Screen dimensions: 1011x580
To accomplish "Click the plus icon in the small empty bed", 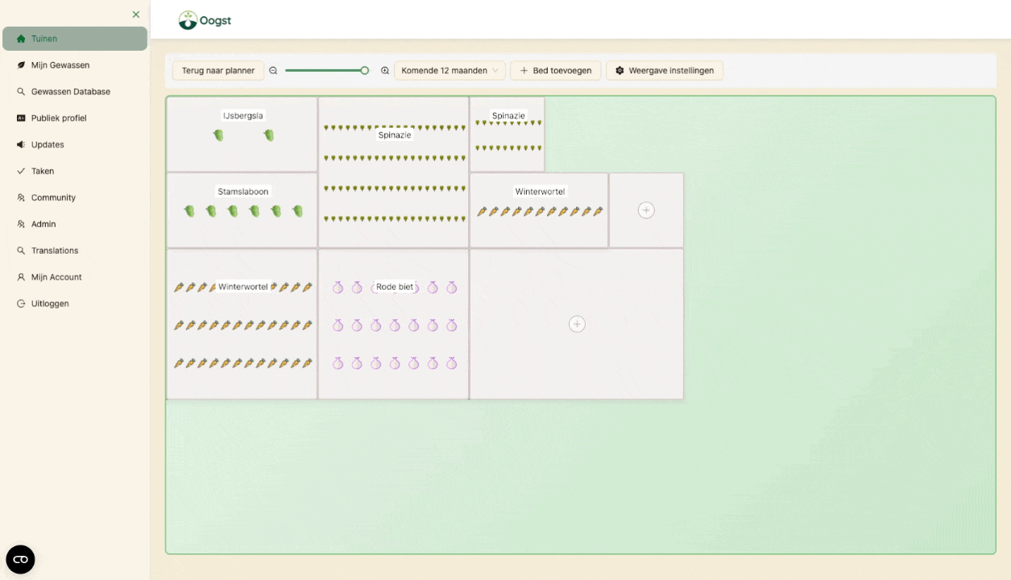I will [646, 210].
